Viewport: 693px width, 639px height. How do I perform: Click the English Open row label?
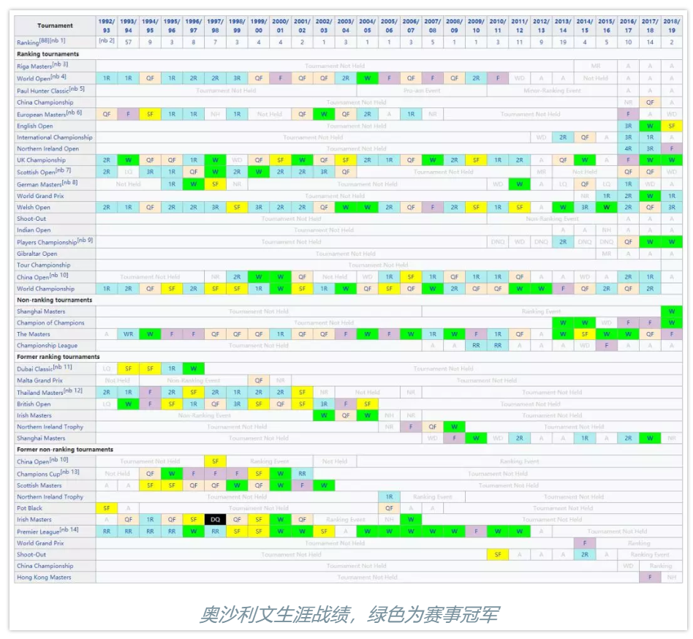pyautogui.click(x=34, y=126)
